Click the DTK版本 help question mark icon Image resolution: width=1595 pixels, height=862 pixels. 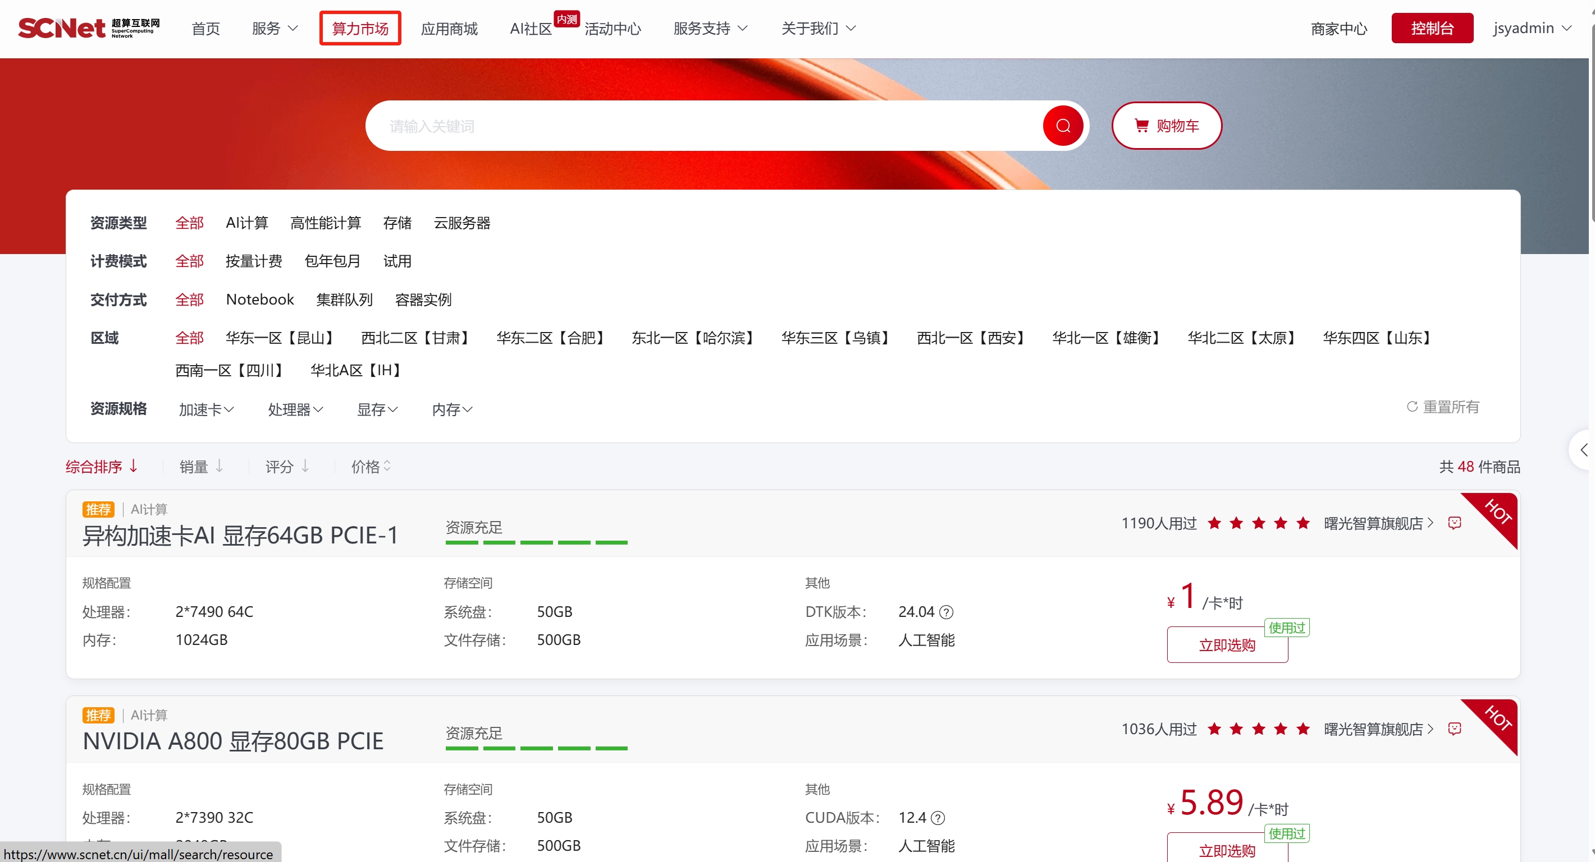tap(946, 612)
